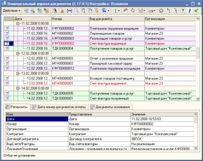Click the document list scroll down arrow
The height and width of the screenshot is (161, 203).
(x=198, y=99)
